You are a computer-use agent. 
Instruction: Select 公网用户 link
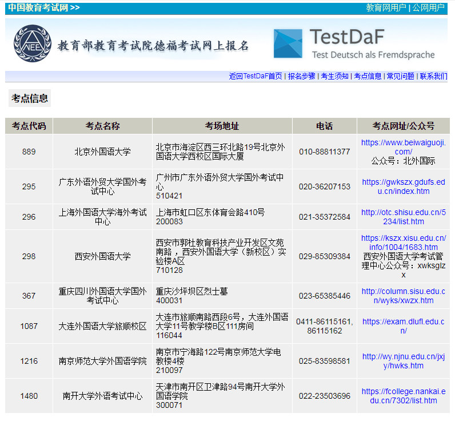(428, 7)
